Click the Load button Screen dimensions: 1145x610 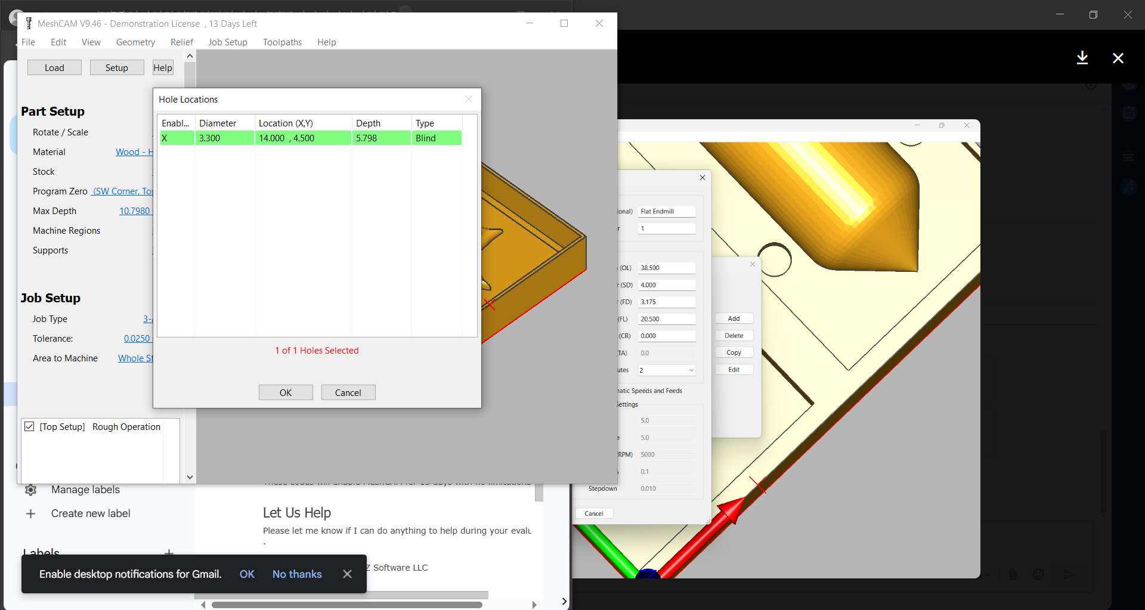(54, 67)
